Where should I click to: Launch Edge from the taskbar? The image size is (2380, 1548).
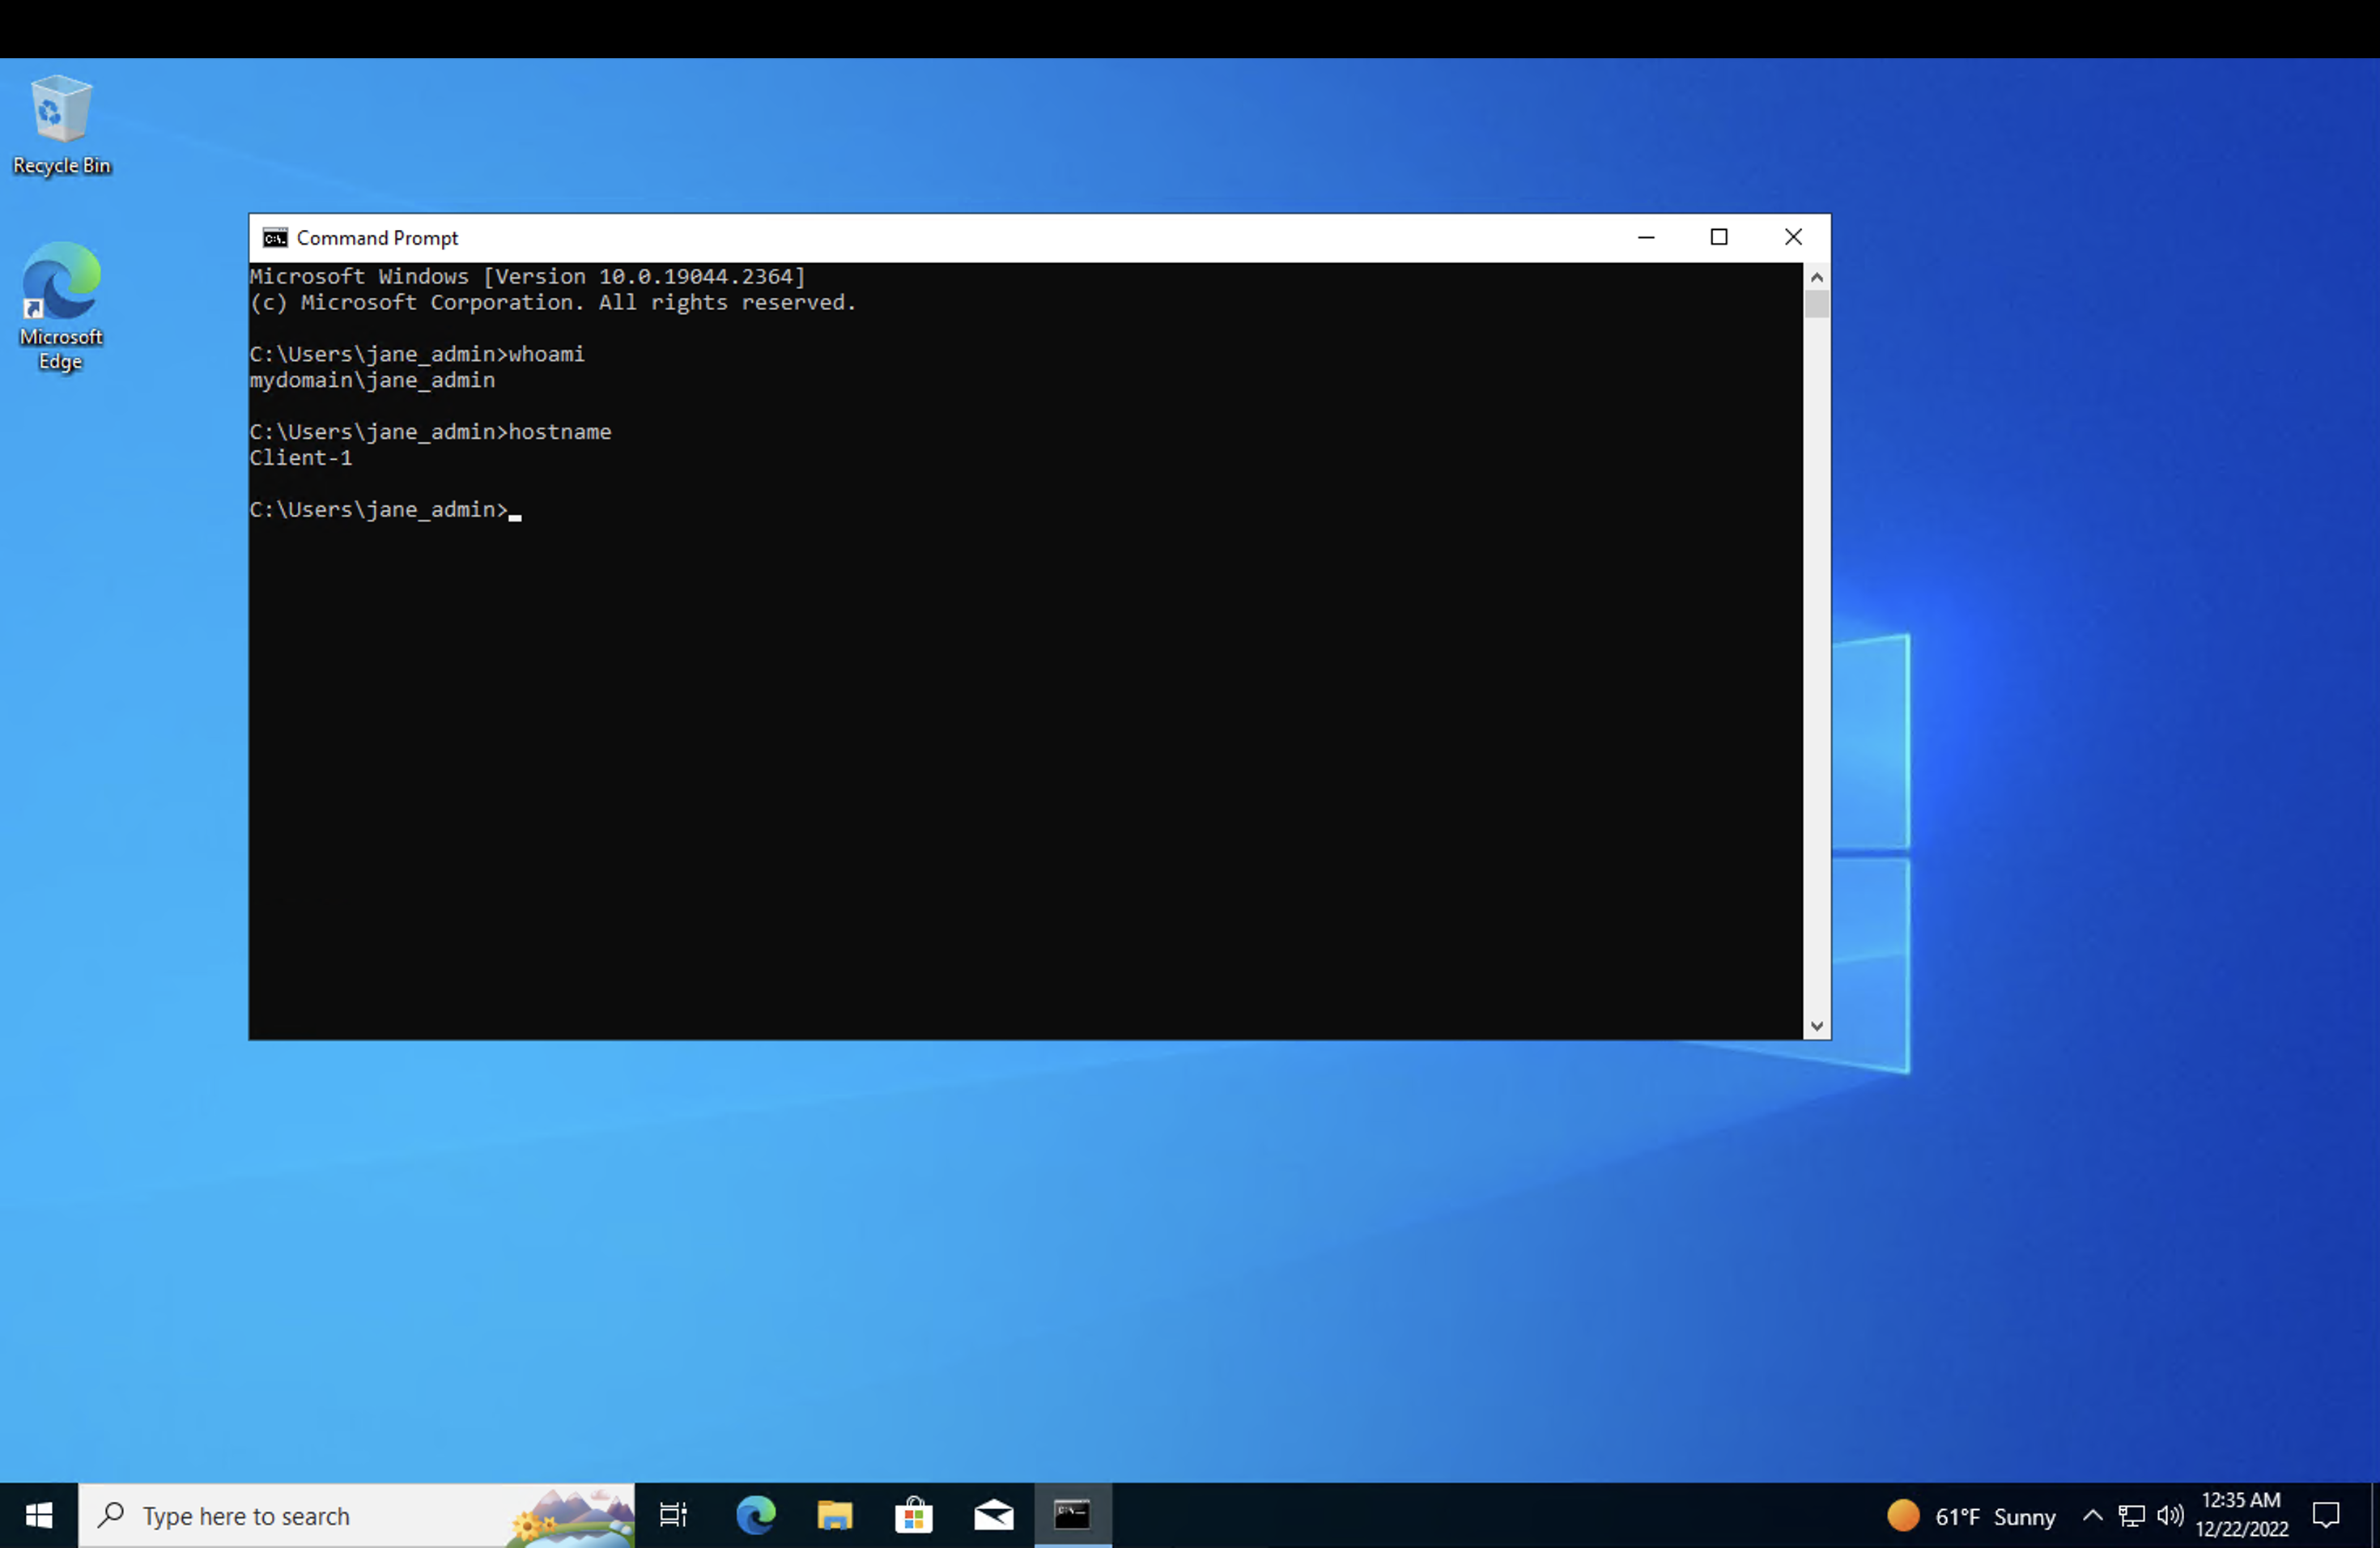click(x=756, y=1515)
